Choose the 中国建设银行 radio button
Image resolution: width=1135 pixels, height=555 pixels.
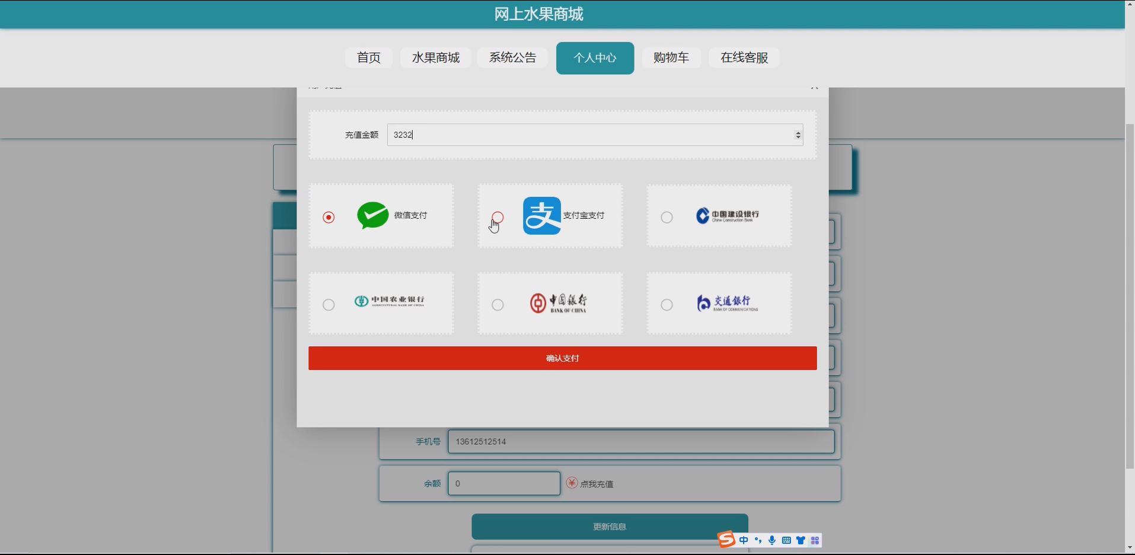pos(667,218)
